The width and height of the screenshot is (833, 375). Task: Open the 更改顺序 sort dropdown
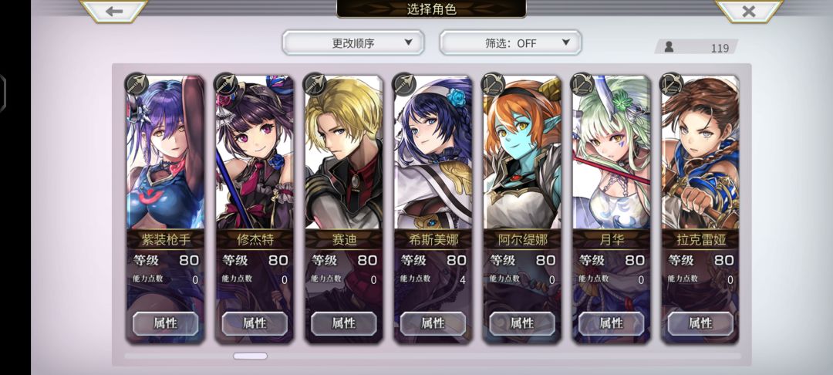[353, 42]
